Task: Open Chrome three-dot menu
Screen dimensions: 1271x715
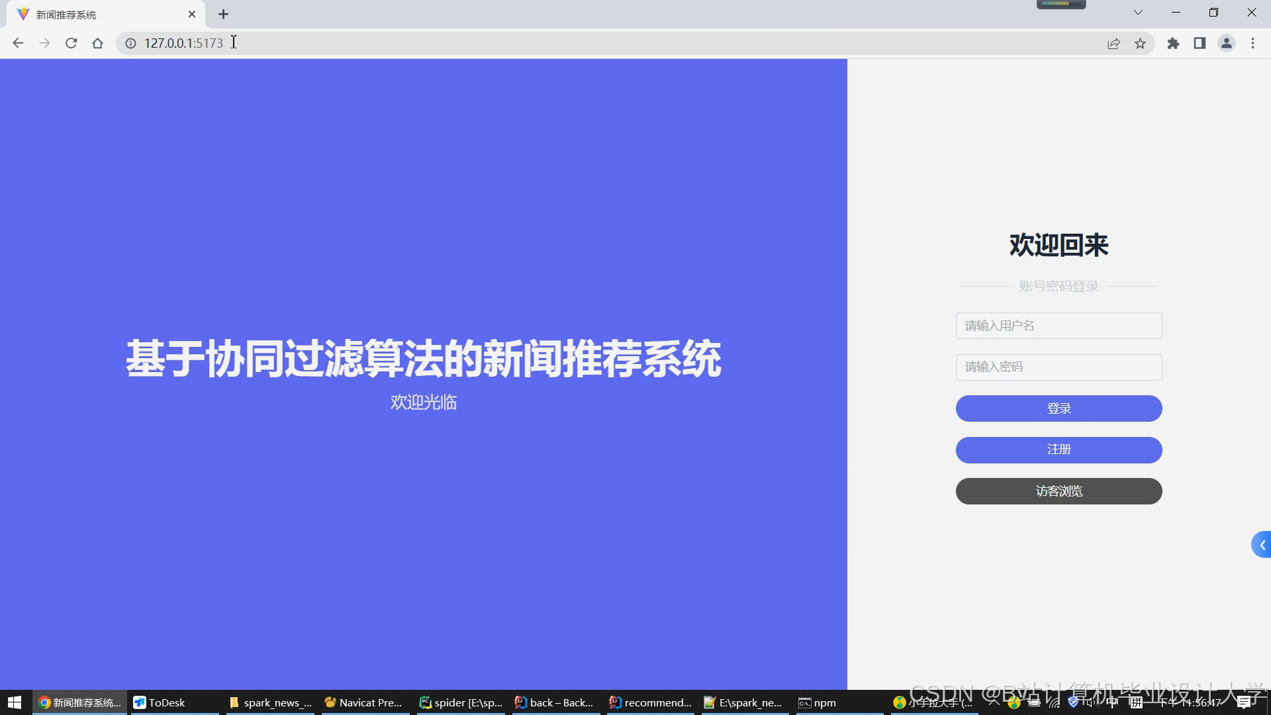Action: (1252, 44)
